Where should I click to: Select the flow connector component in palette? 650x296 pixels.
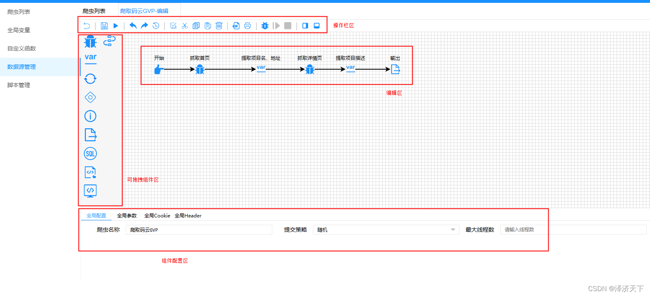[x=109, y=41]
